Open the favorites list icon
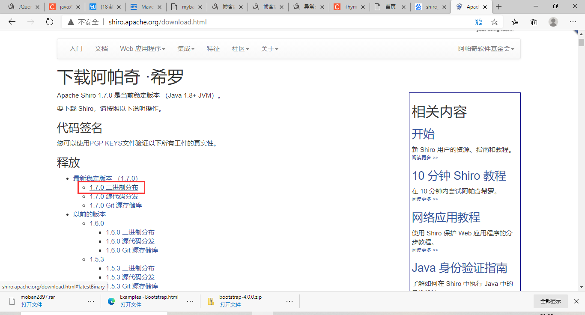The width and height of the screenshot is (585, 315). click(515, 22)
